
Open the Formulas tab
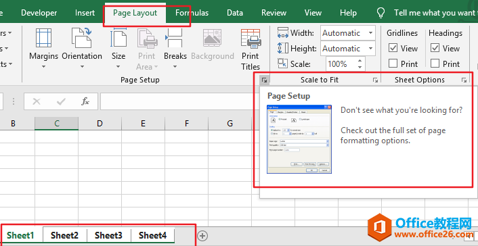tap(192, 13)
